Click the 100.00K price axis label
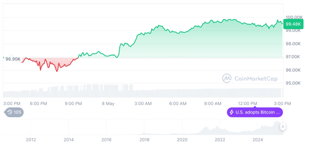This screenshot has width=309, height=144. click(293, 17)
